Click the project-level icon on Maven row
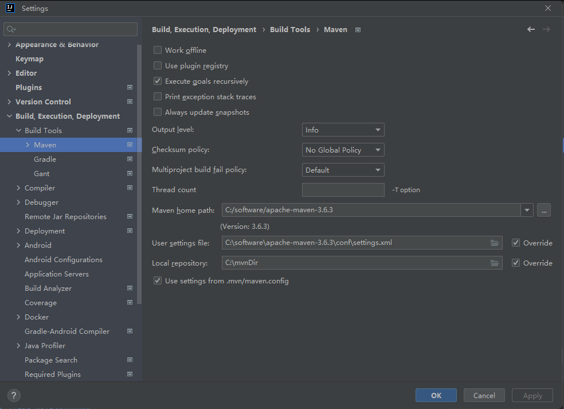This screenshot has height=409, width=564. pyautogui.click(x=130, y=145)
